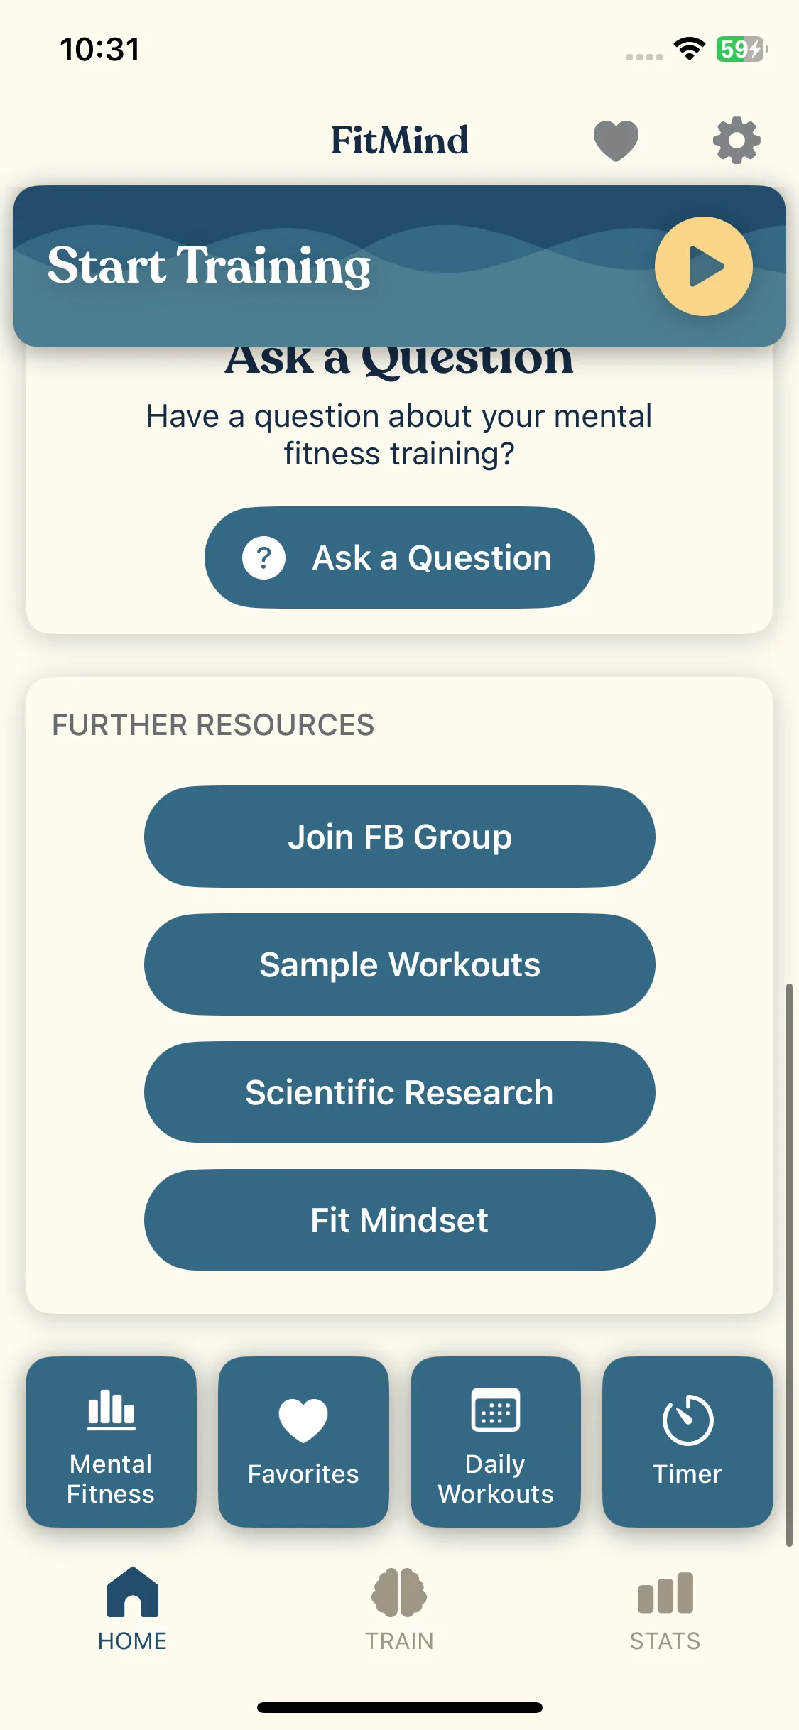Switch to the TRAIN tab

pos(399,1609)
